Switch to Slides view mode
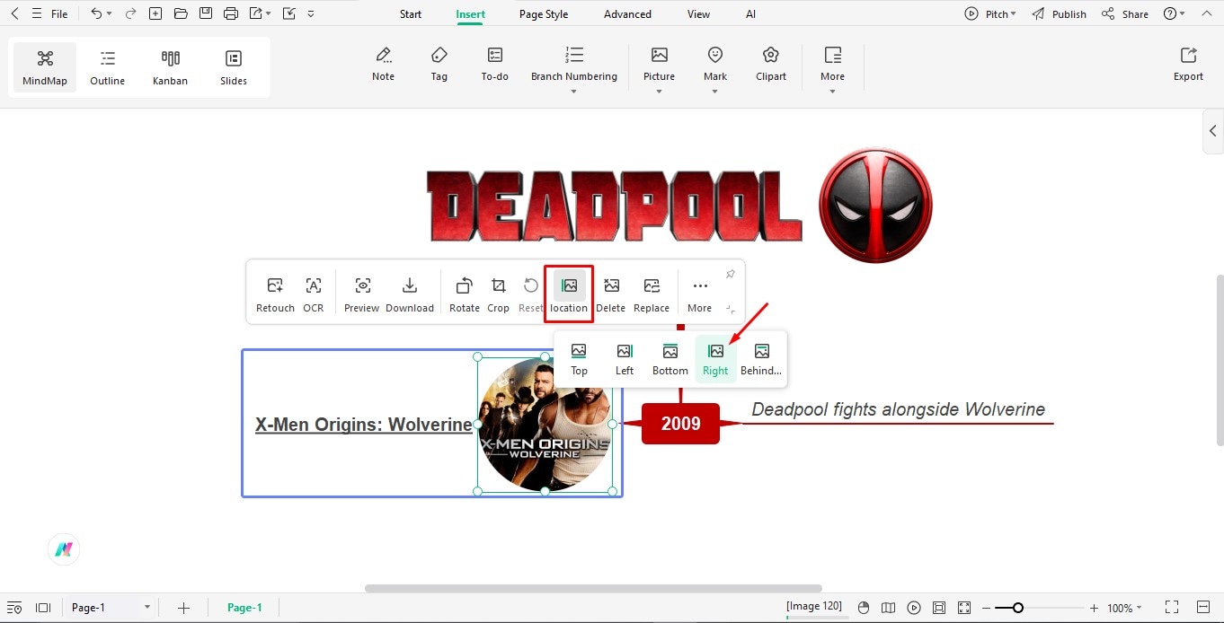1224x623 pixels. [234, 67]
